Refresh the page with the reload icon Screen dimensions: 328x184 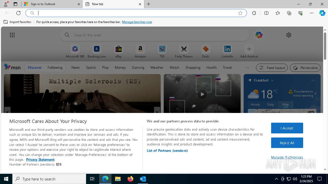[x=18, y=13]
